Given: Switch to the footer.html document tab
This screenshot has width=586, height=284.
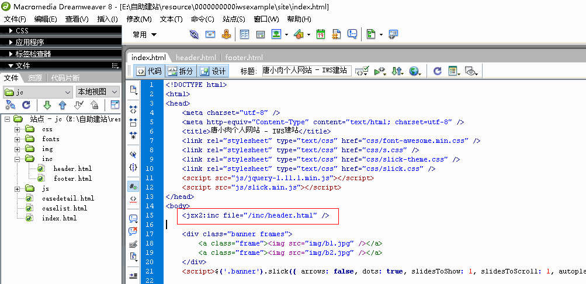Looking at the screenshot, I should (244, 58).
